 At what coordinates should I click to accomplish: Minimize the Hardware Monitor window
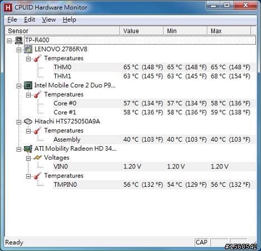click(213, 6)
